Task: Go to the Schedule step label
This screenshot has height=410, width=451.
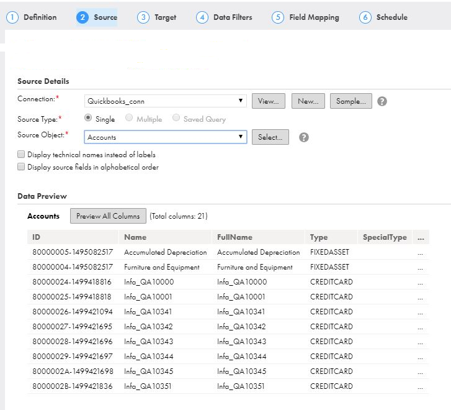Action: pyautogui.click(x=391, y=17)
